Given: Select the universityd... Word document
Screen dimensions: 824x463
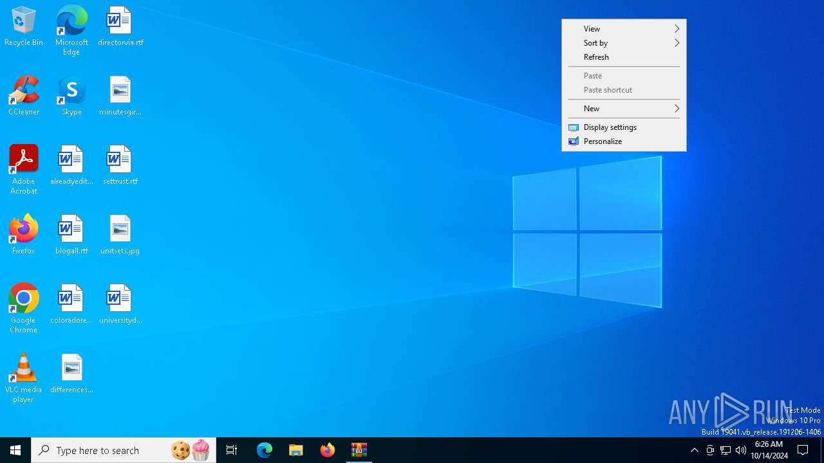Looking at the screenshot, I should point(120,305).
